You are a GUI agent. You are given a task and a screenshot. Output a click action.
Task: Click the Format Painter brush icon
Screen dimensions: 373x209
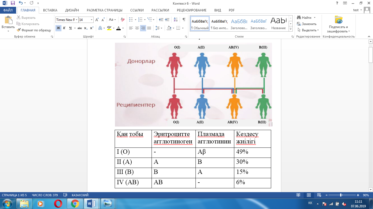19,30
